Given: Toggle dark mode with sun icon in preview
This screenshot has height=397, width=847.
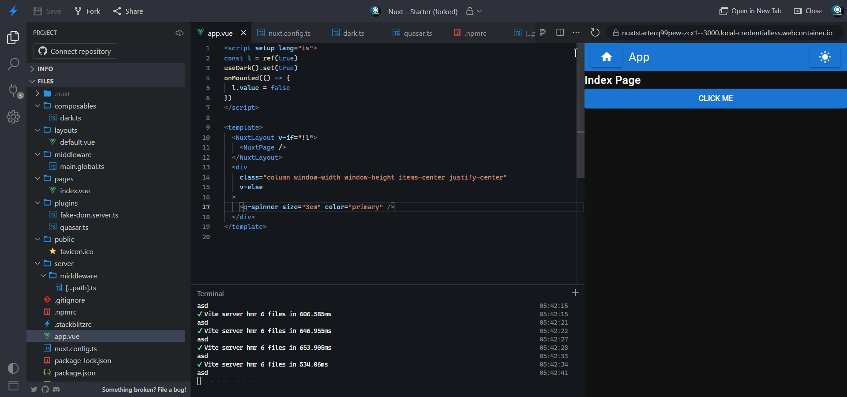Looking at the screenshot, I should 825,57.
